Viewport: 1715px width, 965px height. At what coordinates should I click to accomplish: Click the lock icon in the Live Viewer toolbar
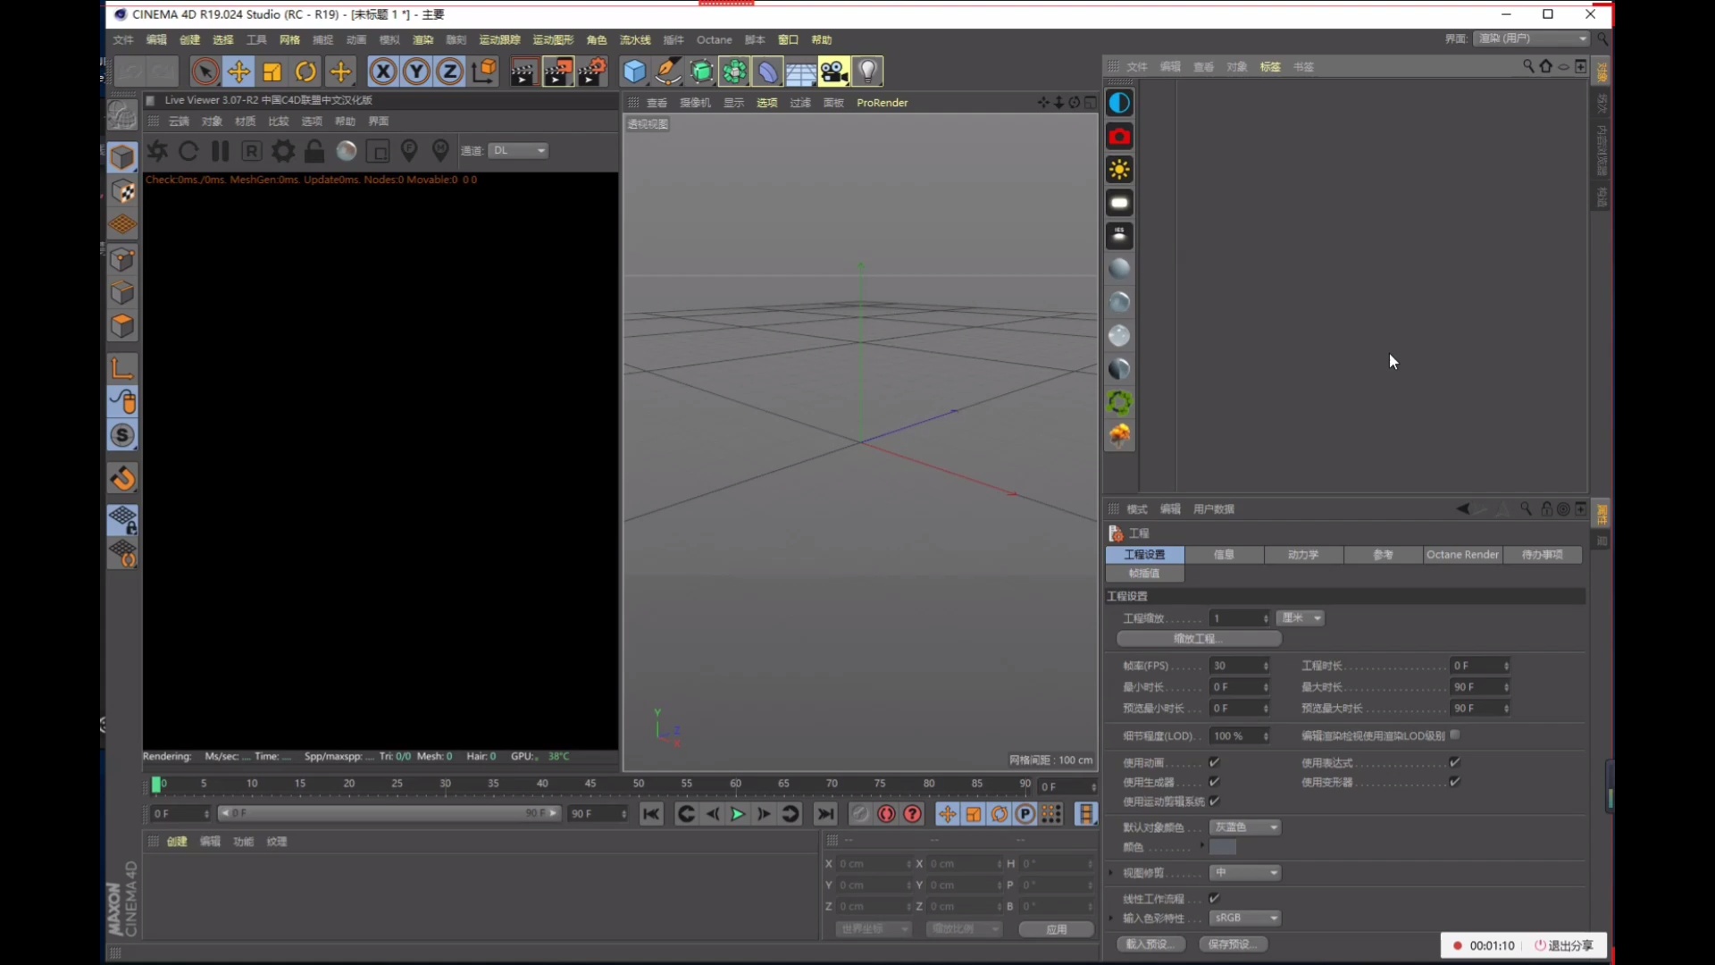coord(314,150)
